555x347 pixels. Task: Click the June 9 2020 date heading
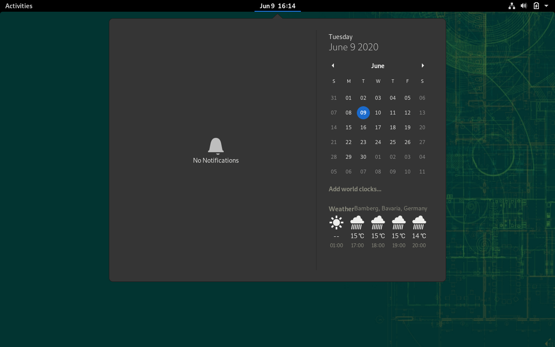point(353,47)
